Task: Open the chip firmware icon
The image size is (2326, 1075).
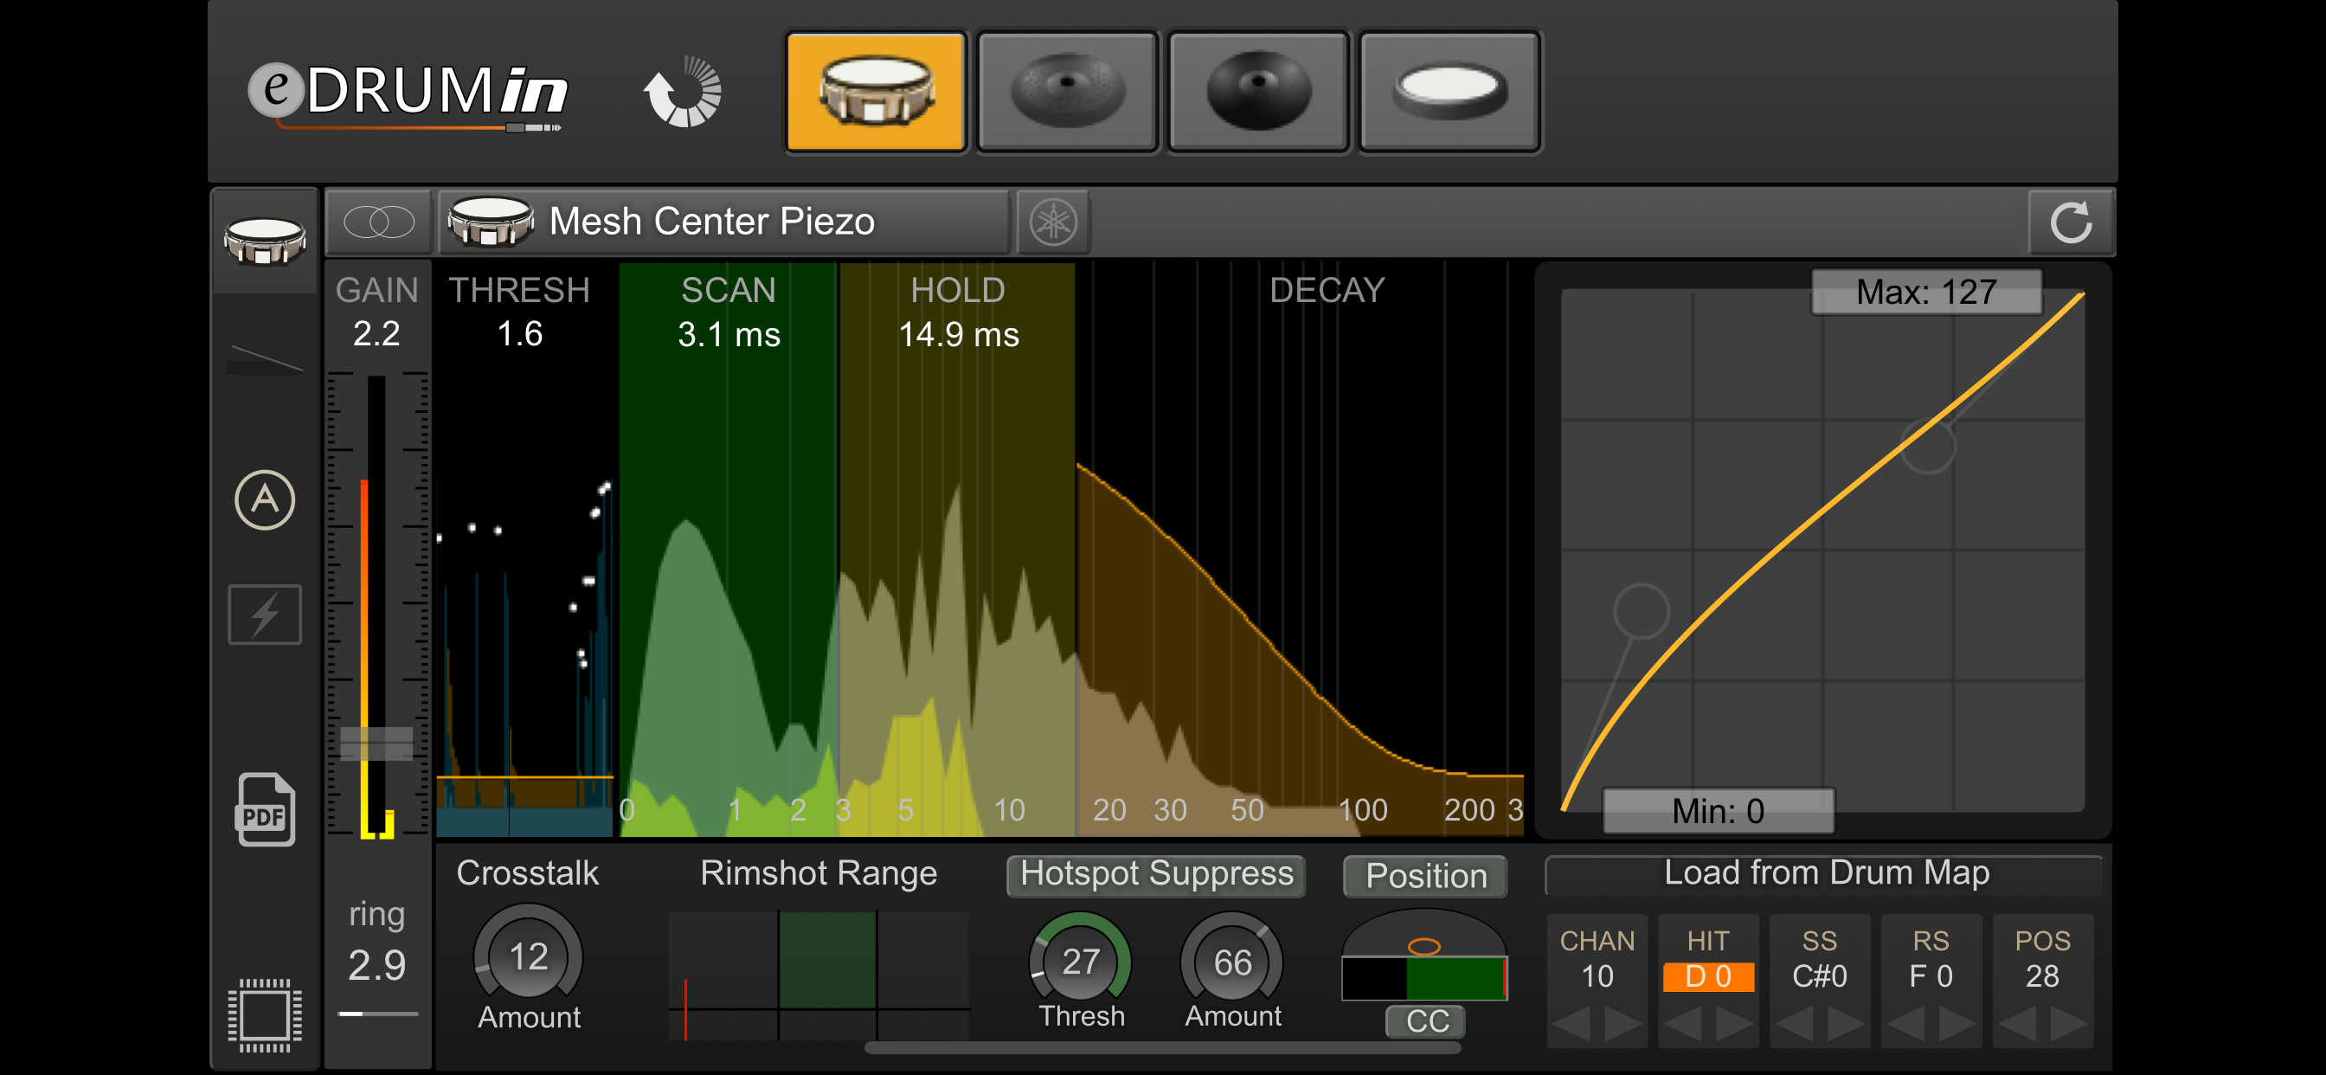Action: (265, 1014)
